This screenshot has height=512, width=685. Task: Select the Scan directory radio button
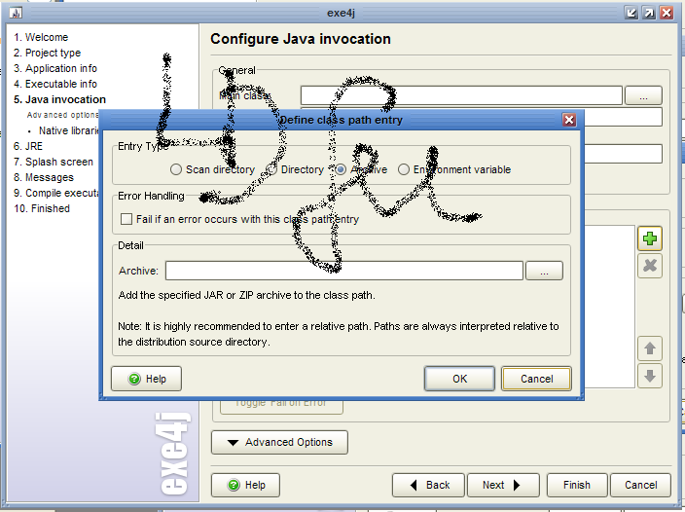pos(175,169)
